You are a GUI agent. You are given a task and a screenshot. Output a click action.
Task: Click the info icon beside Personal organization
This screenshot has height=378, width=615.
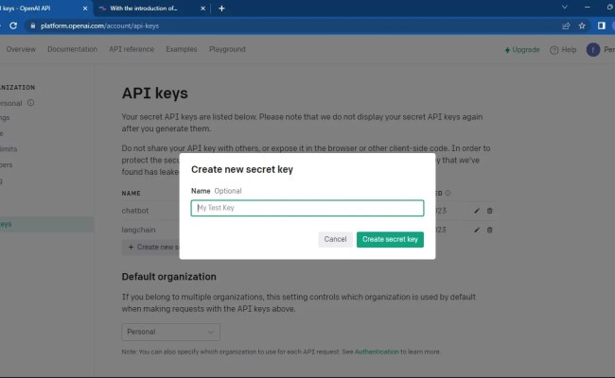[x=30, y=103]
